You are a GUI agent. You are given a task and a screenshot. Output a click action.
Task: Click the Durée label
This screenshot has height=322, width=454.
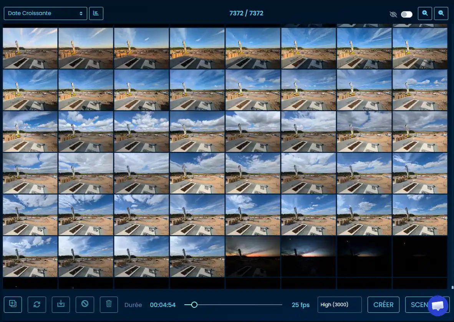(133, 305)
